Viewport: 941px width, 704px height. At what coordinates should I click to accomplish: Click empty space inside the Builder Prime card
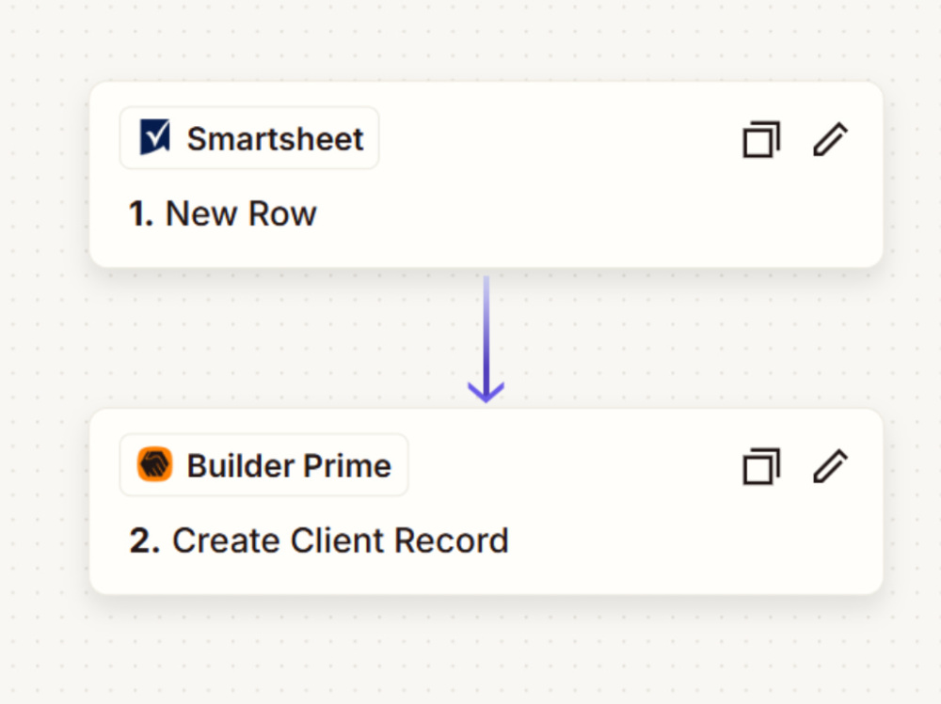pos(690,540)
